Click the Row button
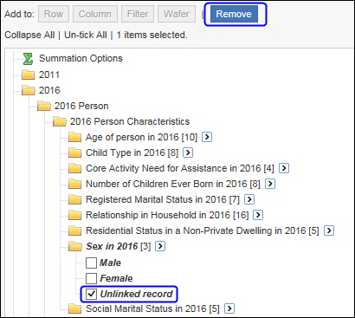 (x=54, y=14)
